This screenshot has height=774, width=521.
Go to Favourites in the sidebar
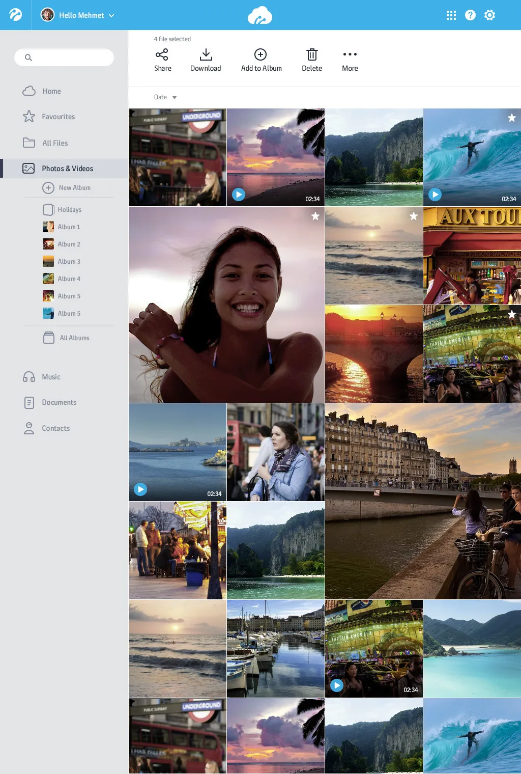(58, 117)
